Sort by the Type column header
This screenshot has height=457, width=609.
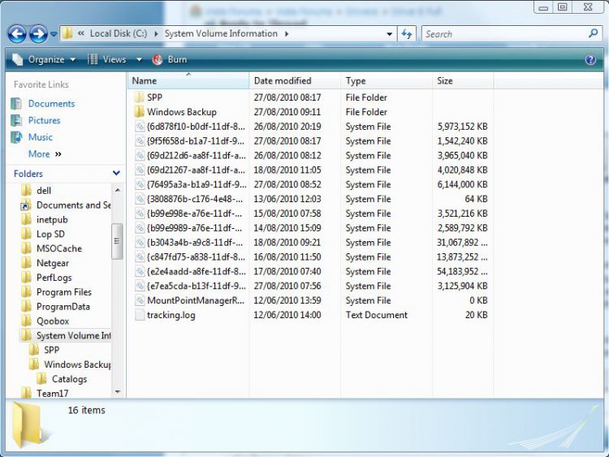coord(387,80)
